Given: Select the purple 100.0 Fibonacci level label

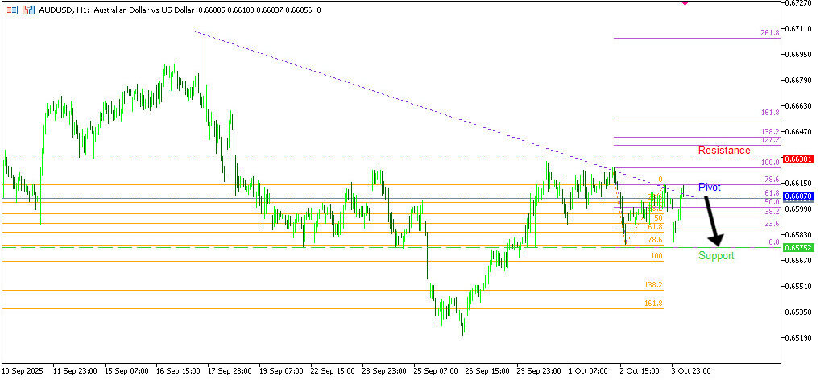Looking at the screenshot, I should (769, 163).
